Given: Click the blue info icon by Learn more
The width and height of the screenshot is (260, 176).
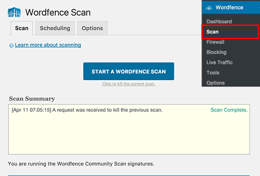Looking at the screenshot, I should tap(11, 45).
